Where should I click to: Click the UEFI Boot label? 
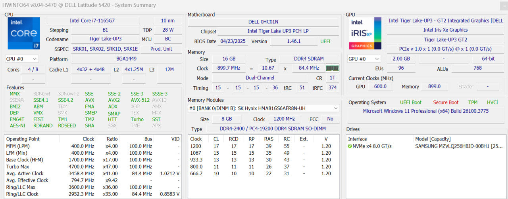tap(411, 102)
